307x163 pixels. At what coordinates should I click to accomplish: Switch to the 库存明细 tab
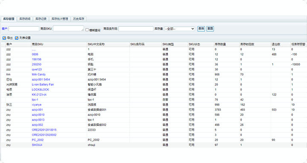pos(25,19)
